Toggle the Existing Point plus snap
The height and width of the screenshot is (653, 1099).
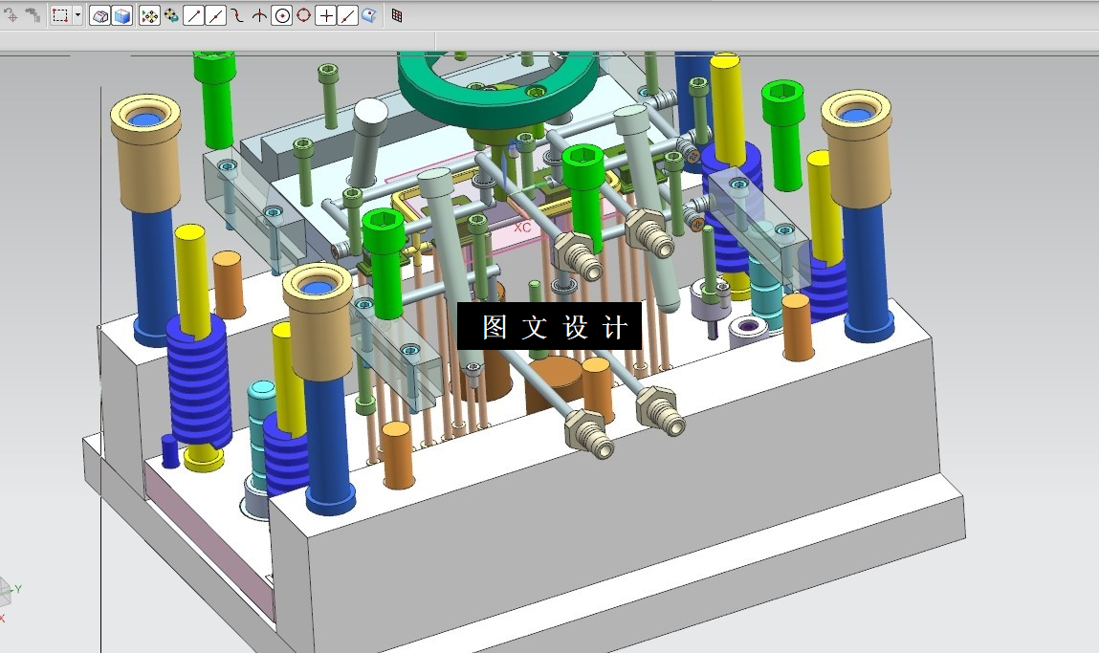pyautogui.click(x=326, y=15)
